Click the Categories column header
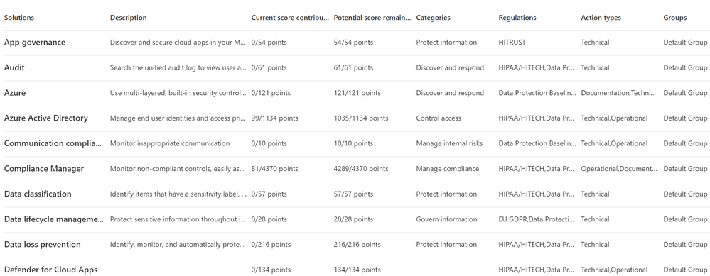The image size is (710, 276). [433, 18]
